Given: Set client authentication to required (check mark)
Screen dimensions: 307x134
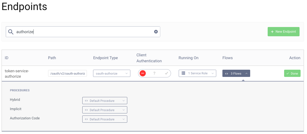Looking at the screenshot, I should (166, 73).
